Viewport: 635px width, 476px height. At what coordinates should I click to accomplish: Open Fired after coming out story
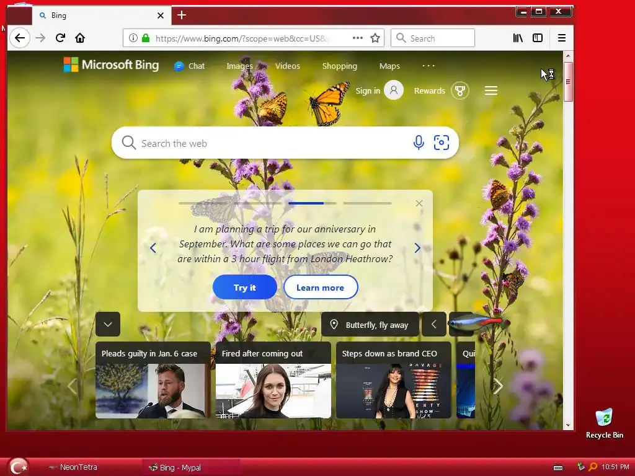click(x=273, y=380)
